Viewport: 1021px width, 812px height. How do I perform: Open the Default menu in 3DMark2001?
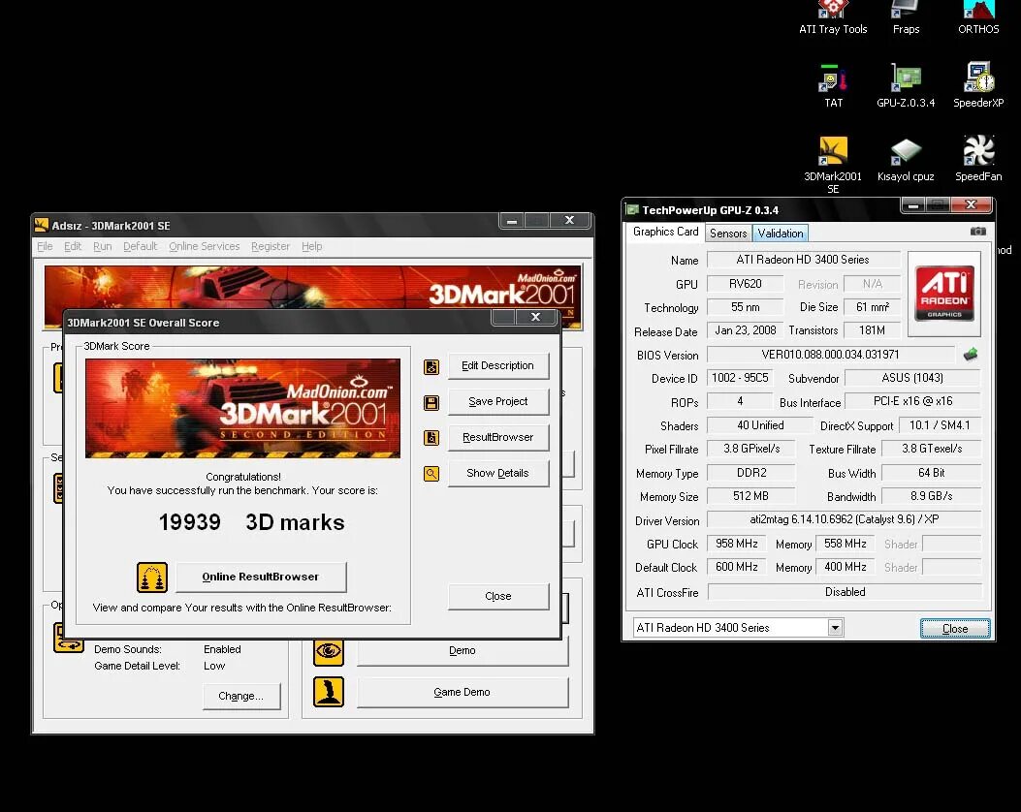tap(140, 246)
